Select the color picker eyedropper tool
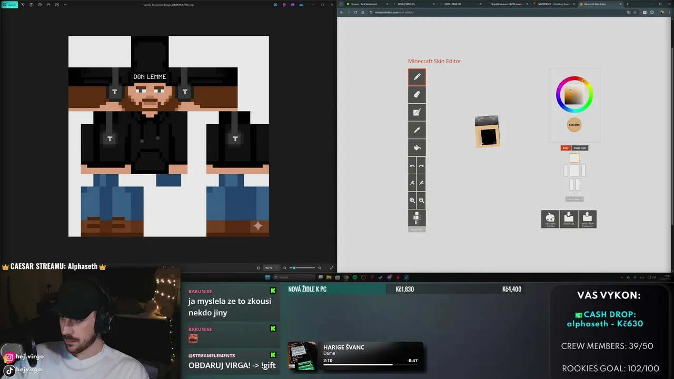The image size is (674, 379). click(x=417, y=130)
